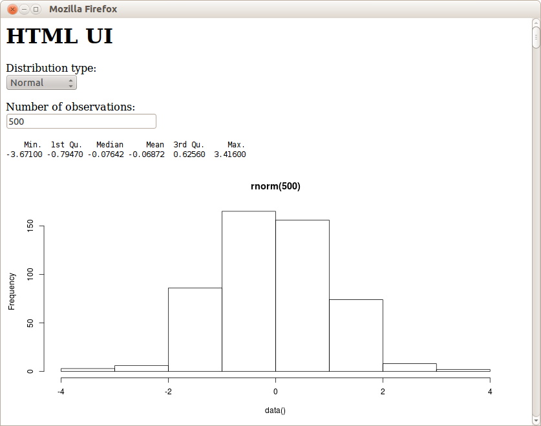Click the 'Number of observations:' label
541x426 pixels.
(x=70, y=107)
